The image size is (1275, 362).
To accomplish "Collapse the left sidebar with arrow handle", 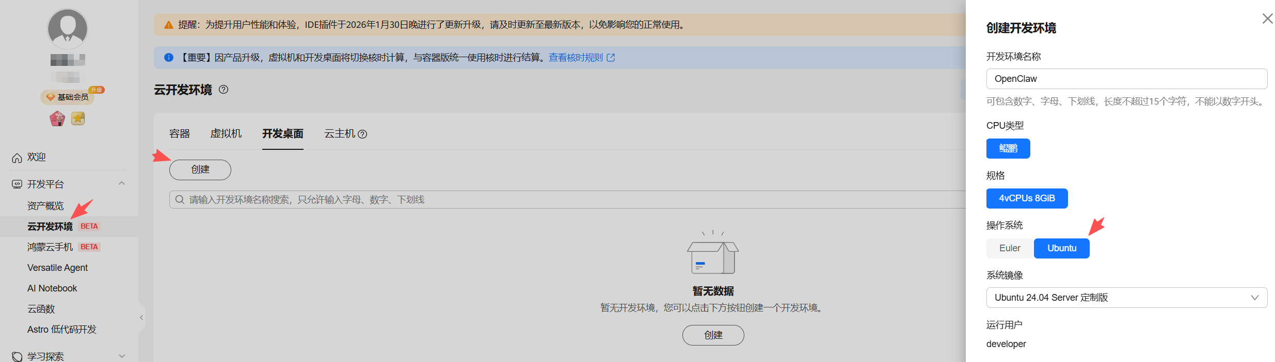I will (x=141, y=318).
